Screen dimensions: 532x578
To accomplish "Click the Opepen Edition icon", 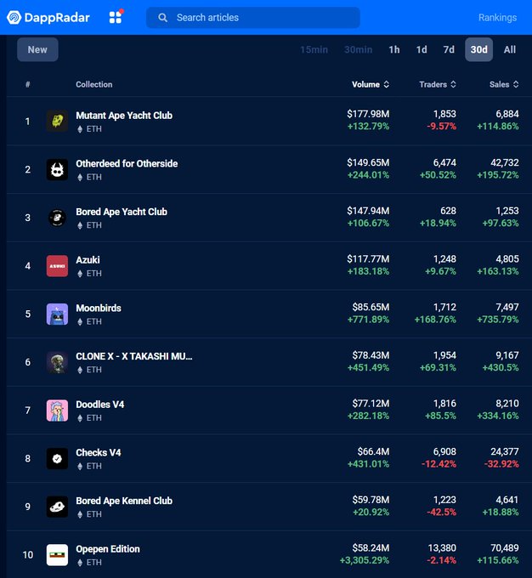I will pyautogui.click(x=57, y=555).
